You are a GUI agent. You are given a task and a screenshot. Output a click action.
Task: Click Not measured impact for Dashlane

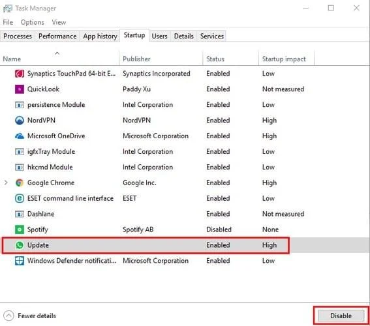(x=283, y=214)
